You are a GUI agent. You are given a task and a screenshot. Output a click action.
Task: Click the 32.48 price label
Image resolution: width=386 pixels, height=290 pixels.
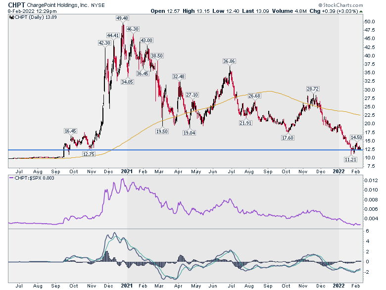click(x=179, y=77)
